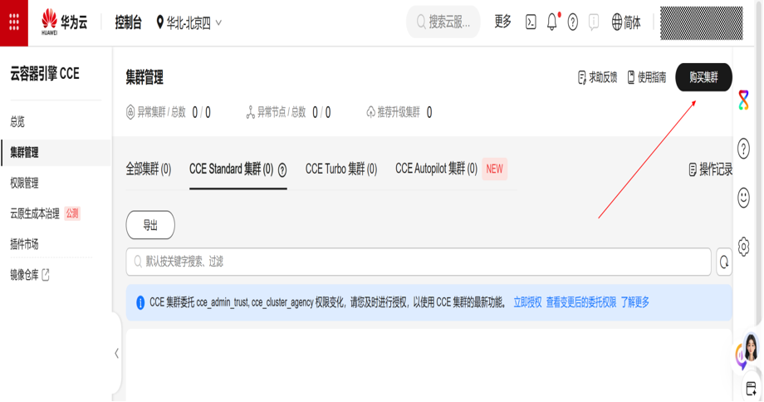Open 镜像仓库 external link
Viewport: 764px width, 402px height.
pyautogui.click(x=24, y=275)
